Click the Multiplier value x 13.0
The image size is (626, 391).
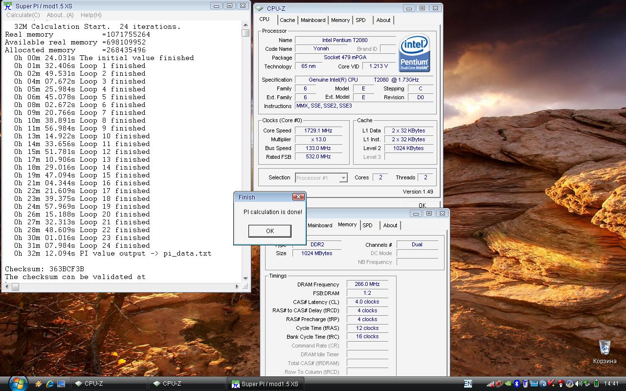click(x=318, y=139)
